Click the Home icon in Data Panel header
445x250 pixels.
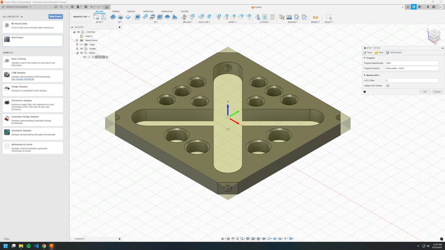(x=106, y=7)
